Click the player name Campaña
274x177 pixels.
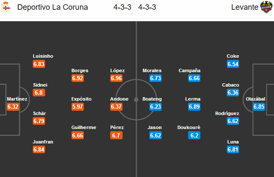(189, 70)
